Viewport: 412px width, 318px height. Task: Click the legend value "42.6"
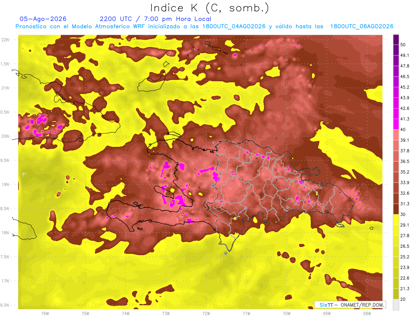[x=405, y=108]
